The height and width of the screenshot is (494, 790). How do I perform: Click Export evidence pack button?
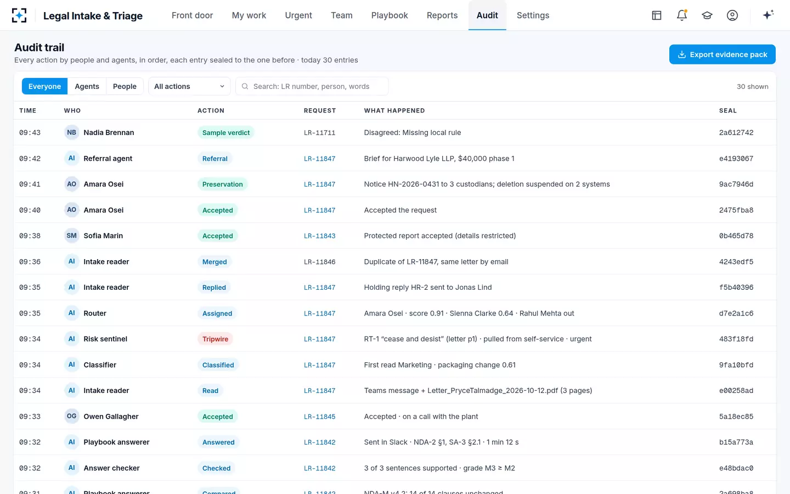coord(723,54)
